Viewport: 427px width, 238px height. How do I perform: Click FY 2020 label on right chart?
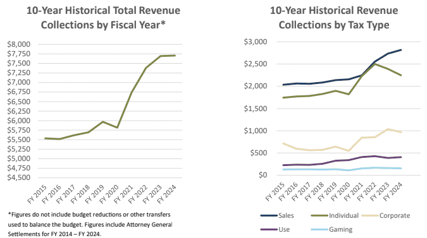pos(341,191)
